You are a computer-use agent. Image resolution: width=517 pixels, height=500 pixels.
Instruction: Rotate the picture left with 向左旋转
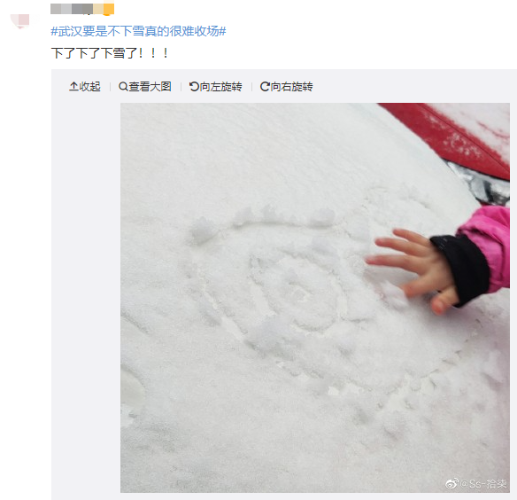pyautogui.click(x=216, y=87)
